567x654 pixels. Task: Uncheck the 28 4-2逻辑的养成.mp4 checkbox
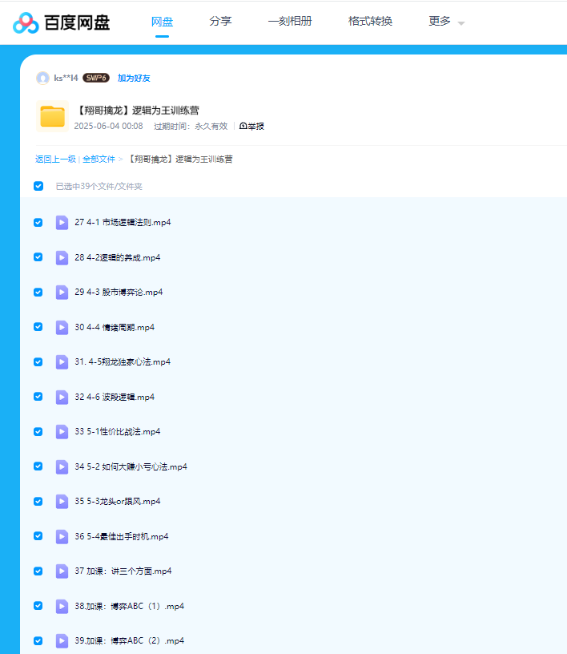38,257
